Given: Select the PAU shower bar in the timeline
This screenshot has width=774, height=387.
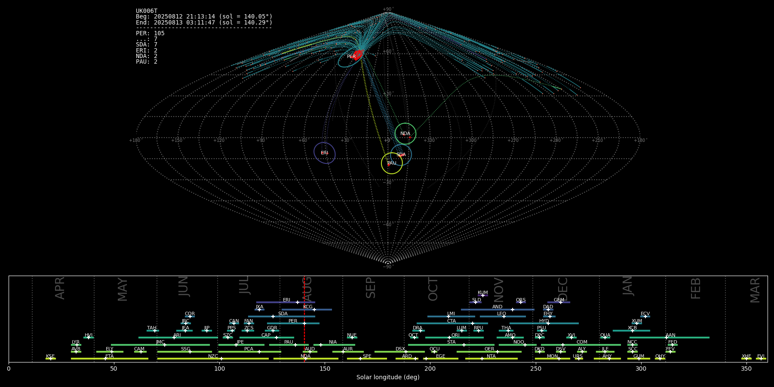Looking at the screenshot, I should pyautogui.click(x=289, y=344).
